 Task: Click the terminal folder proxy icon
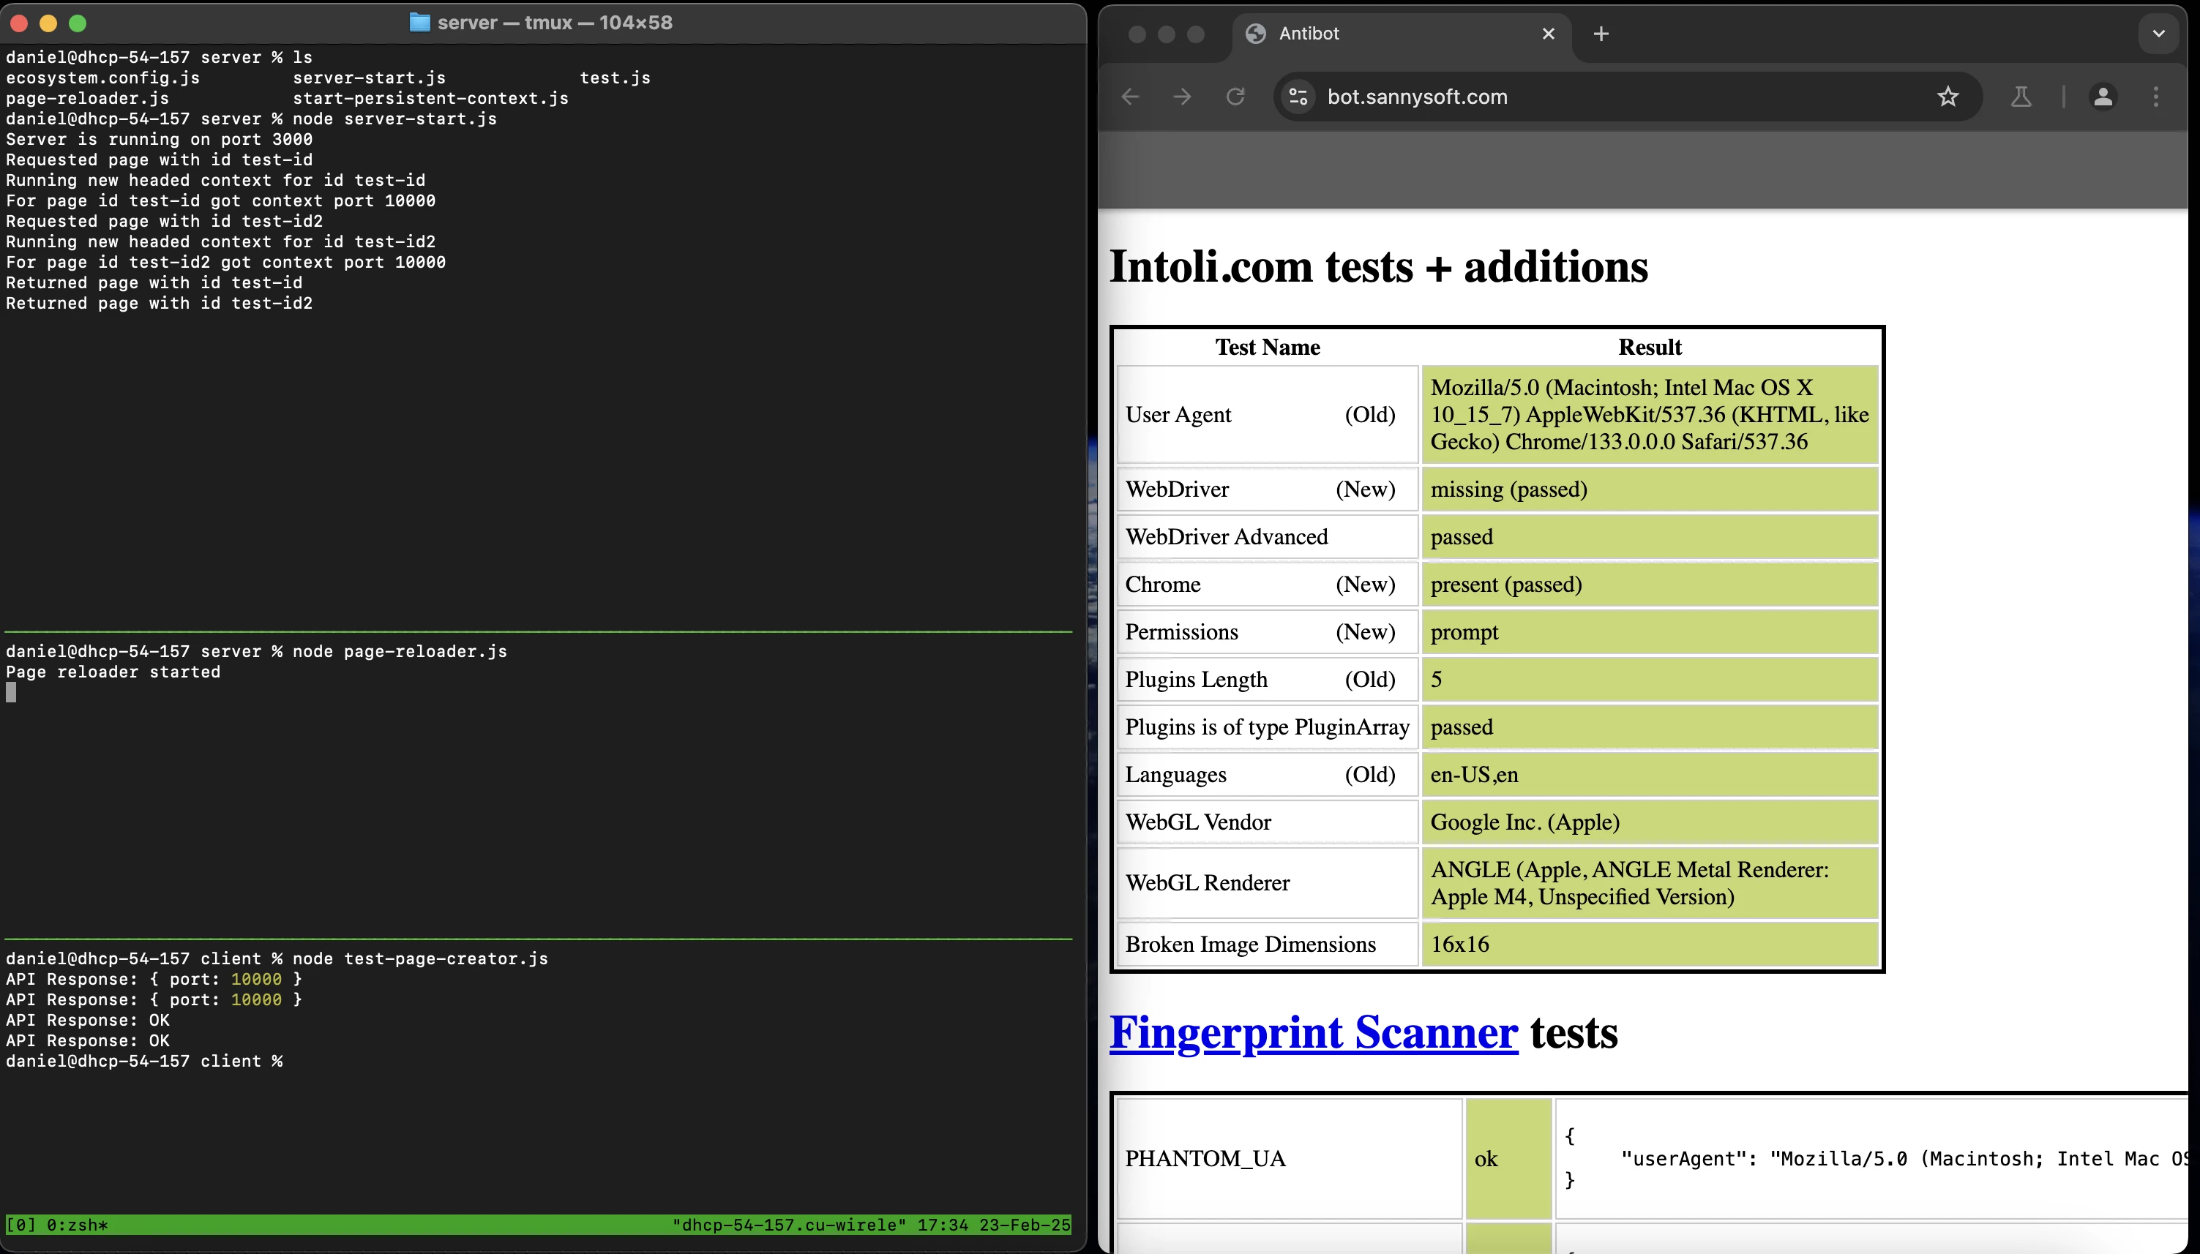click(419, 23)
